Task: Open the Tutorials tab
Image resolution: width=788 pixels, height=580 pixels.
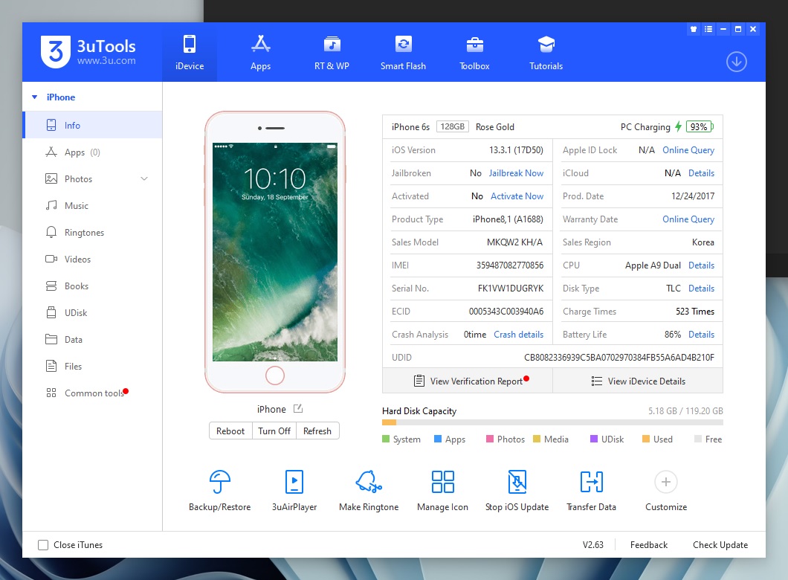Action: [x=546, y=52]
